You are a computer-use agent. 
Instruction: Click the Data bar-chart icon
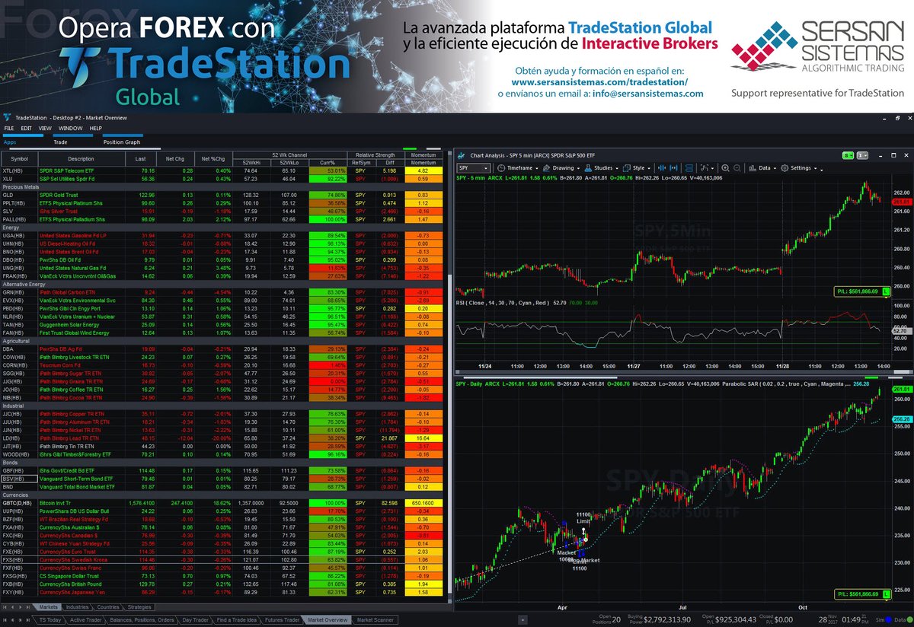coord(753,167)
